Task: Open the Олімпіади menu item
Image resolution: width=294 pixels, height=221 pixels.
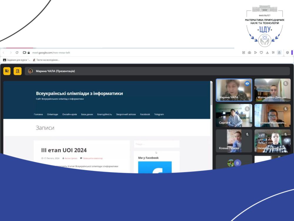Action: (52, 114)
